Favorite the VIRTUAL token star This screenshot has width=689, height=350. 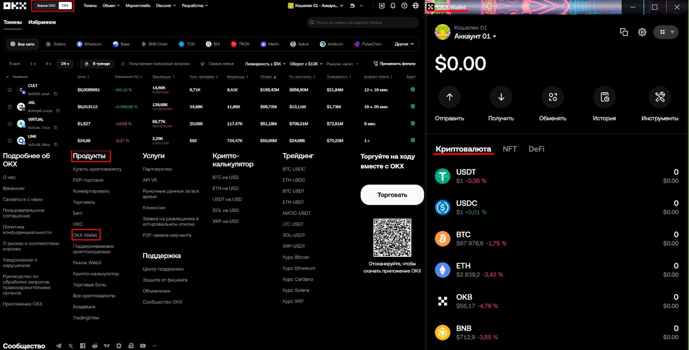(9, 124)
